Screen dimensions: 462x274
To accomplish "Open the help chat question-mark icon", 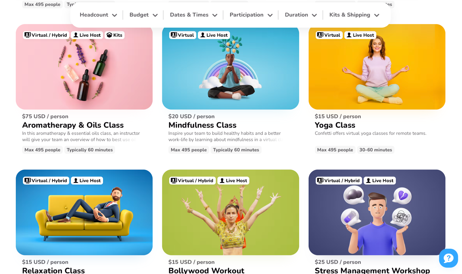I will 448,258.
